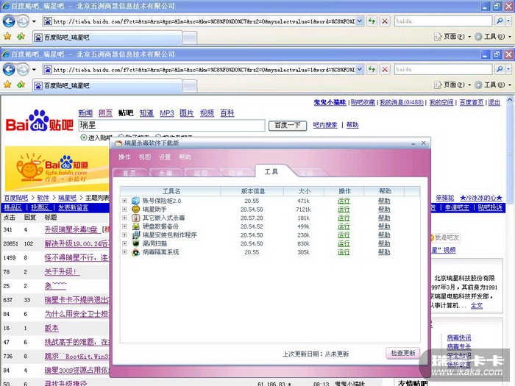Run 漏洞扫描 via its 运行 link
The width and height of the screenshot is (515, 386).
(x=344, y=243)
